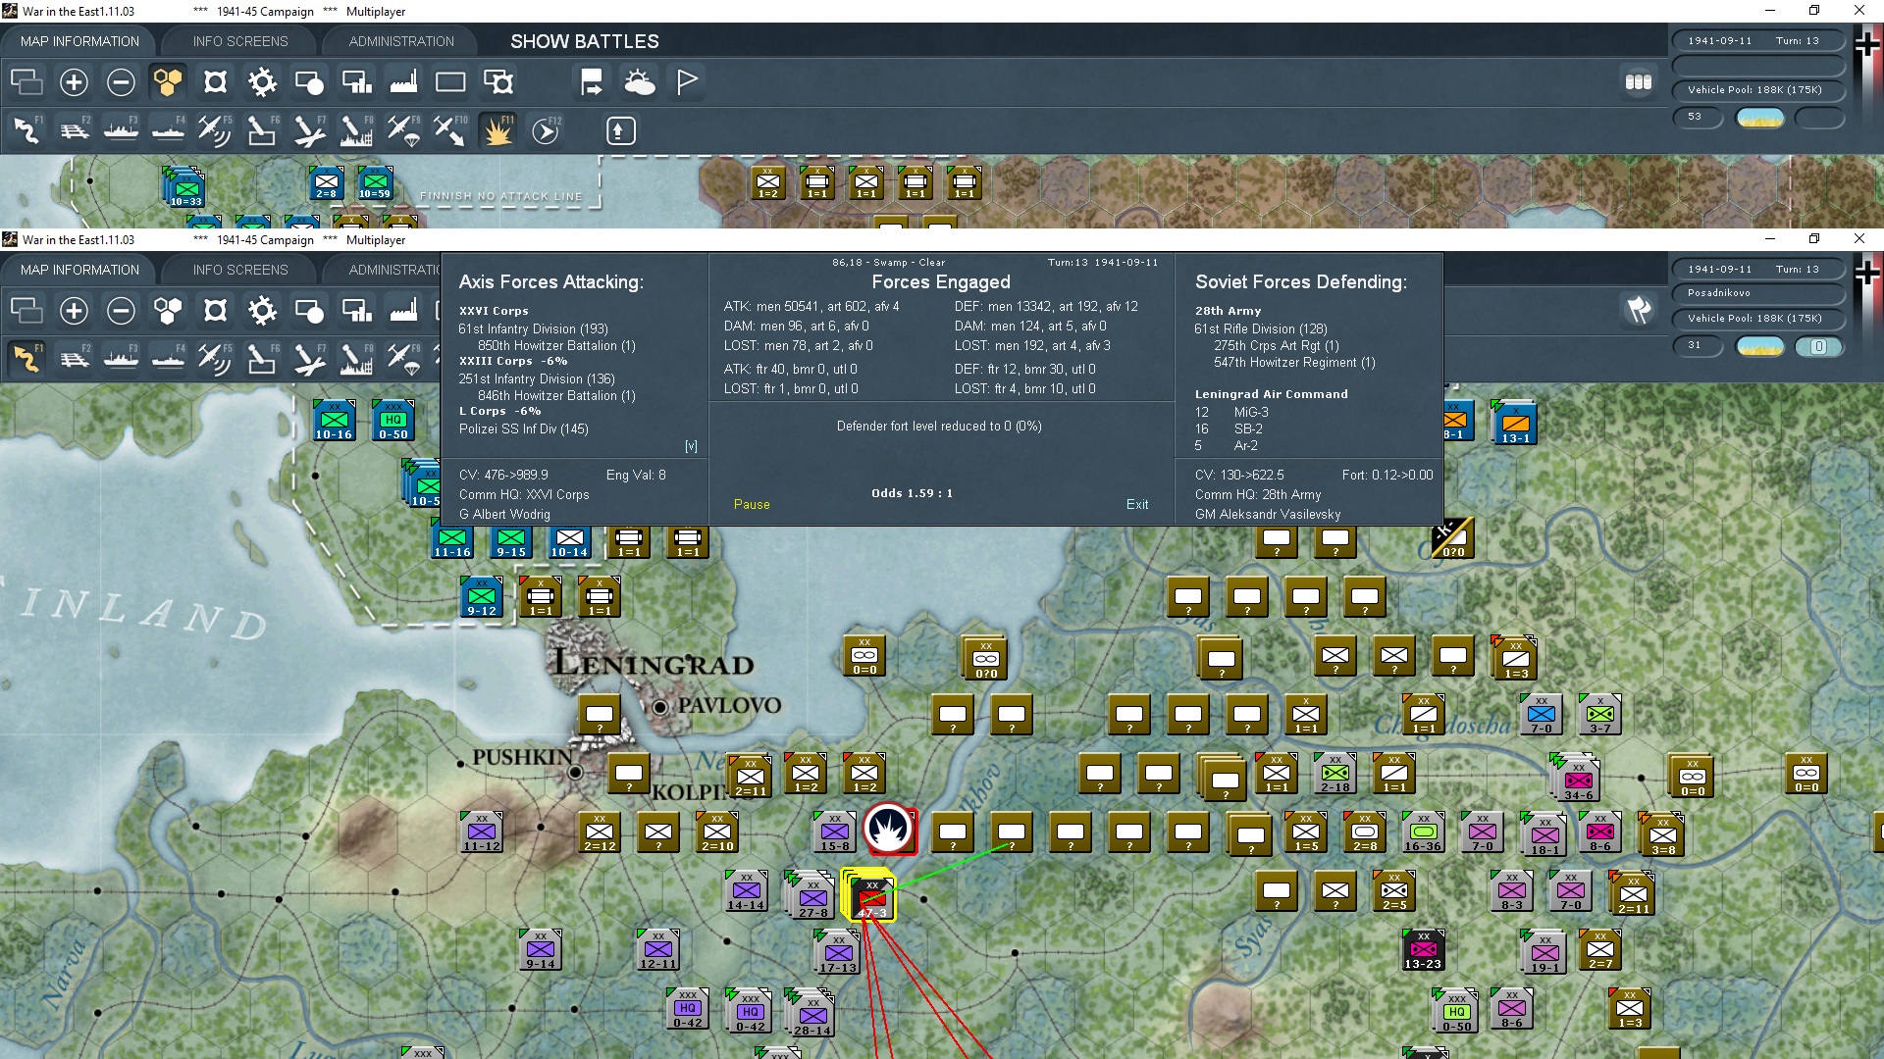This screenshot has width=1884, height=1059.
Task: Expand attacking forces list with [v] toggle
Action: point(691,446)
